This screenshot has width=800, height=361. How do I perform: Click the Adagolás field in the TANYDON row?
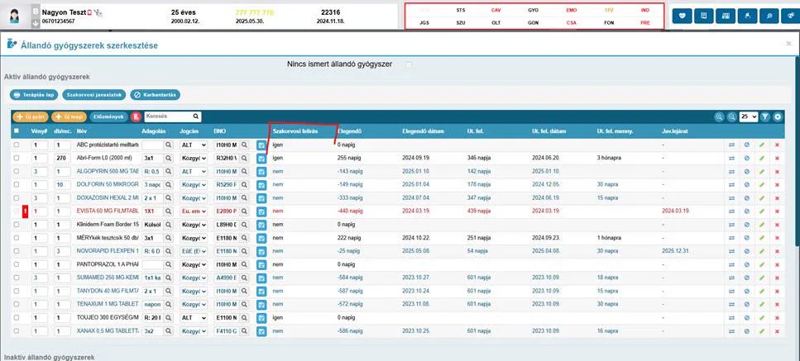point(153,291)
